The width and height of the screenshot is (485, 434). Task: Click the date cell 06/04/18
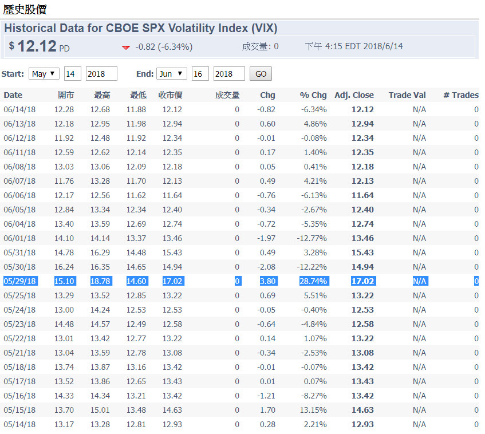[x=19, y=224]
